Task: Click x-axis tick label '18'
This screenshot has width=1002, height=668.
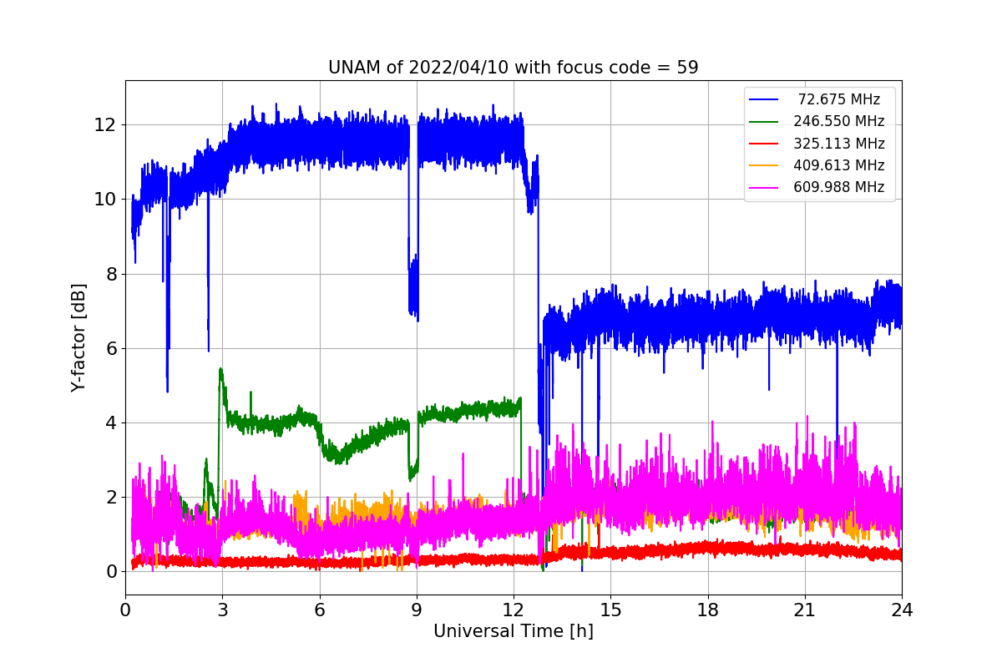Action: click(708, 610)
